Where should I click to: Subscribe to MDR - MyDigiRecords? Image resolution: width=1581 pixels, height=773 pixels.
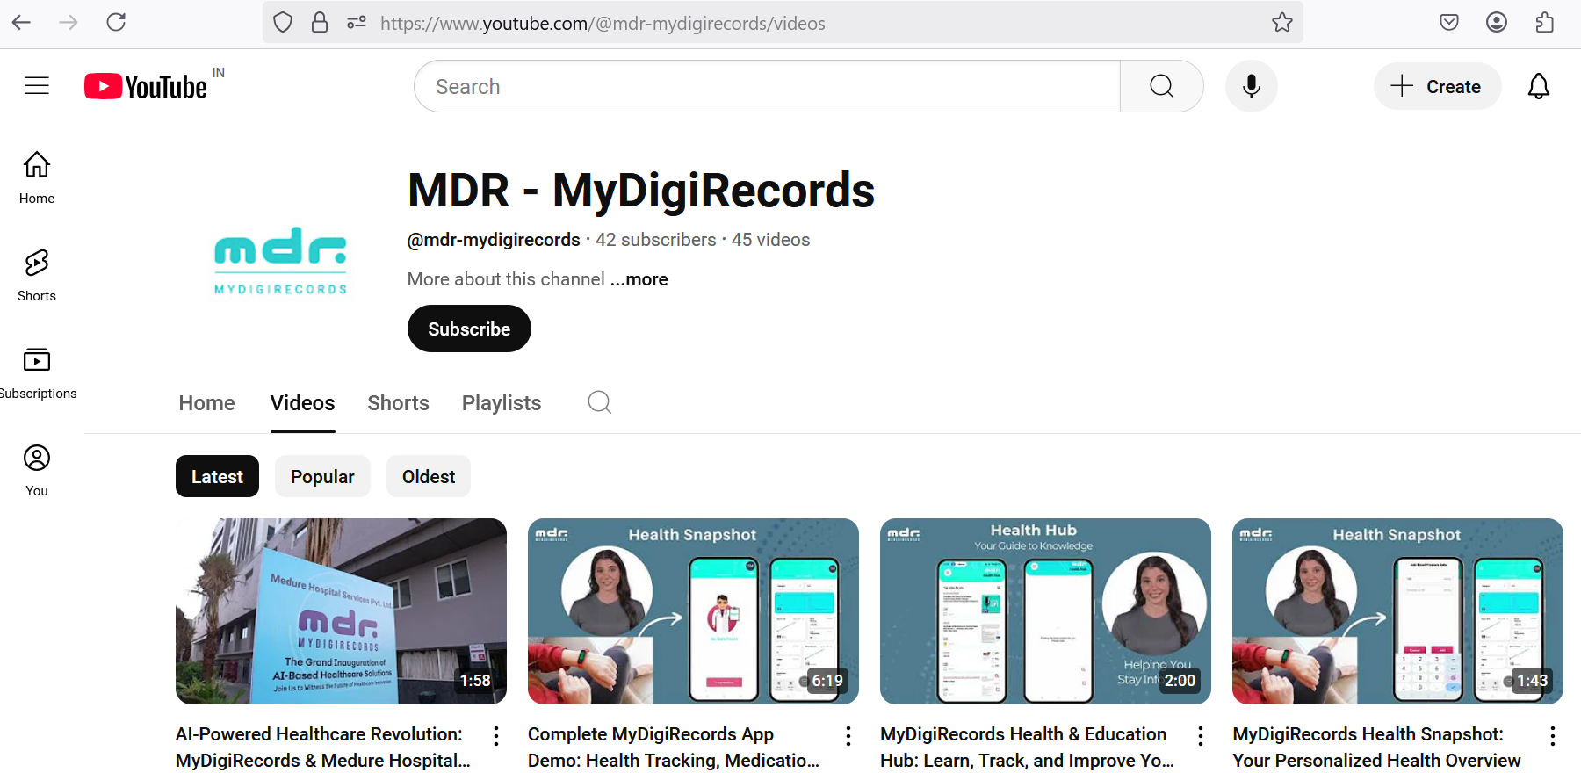click(x=469, y=329)
